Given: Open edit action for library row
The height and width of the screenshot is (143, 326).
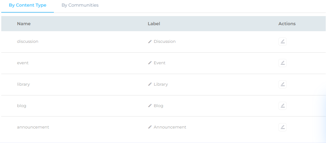Looking at the screenshot, I should tap(283, 84).
